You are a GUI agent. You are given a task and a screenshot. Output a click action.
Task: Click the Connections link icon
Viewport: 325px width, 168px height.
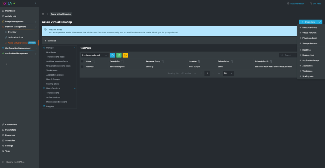[3, 125]
